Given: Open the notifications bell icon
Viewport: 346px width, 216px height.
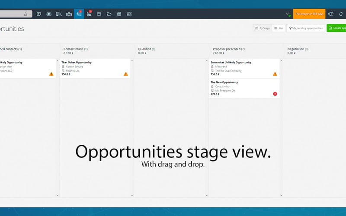Looking at the screenshot, I should point(341,14).
